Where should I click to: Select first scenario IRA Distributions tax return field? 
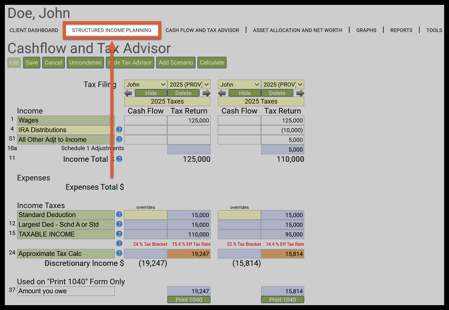[189, 130]
